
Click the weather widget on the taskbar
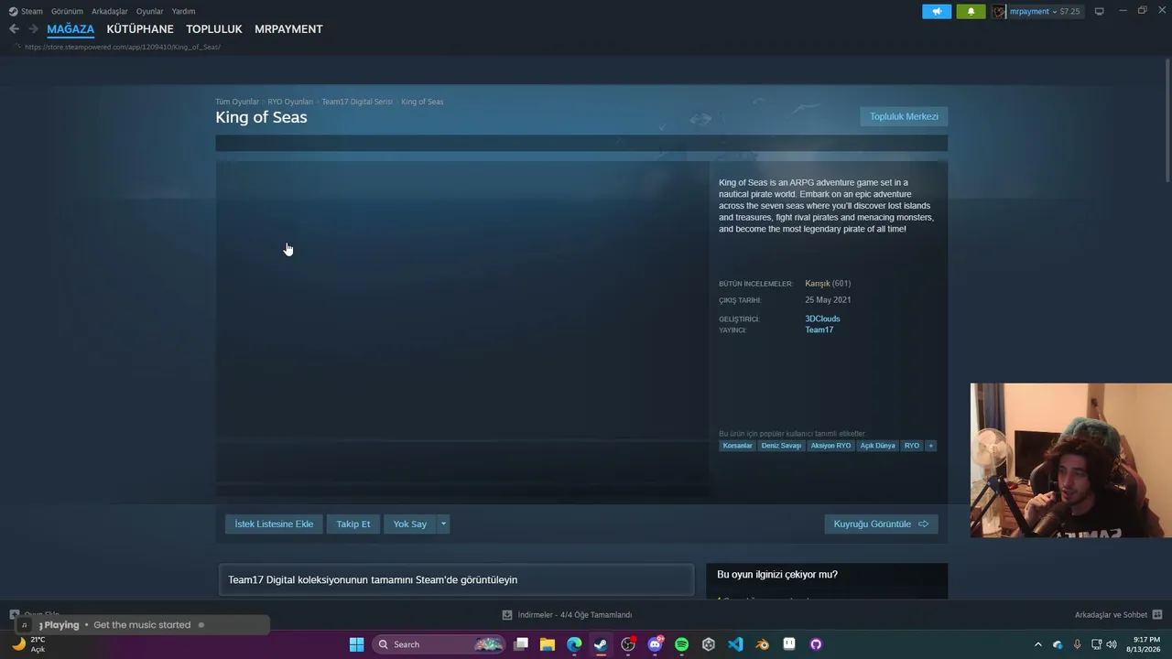point(27,644)
